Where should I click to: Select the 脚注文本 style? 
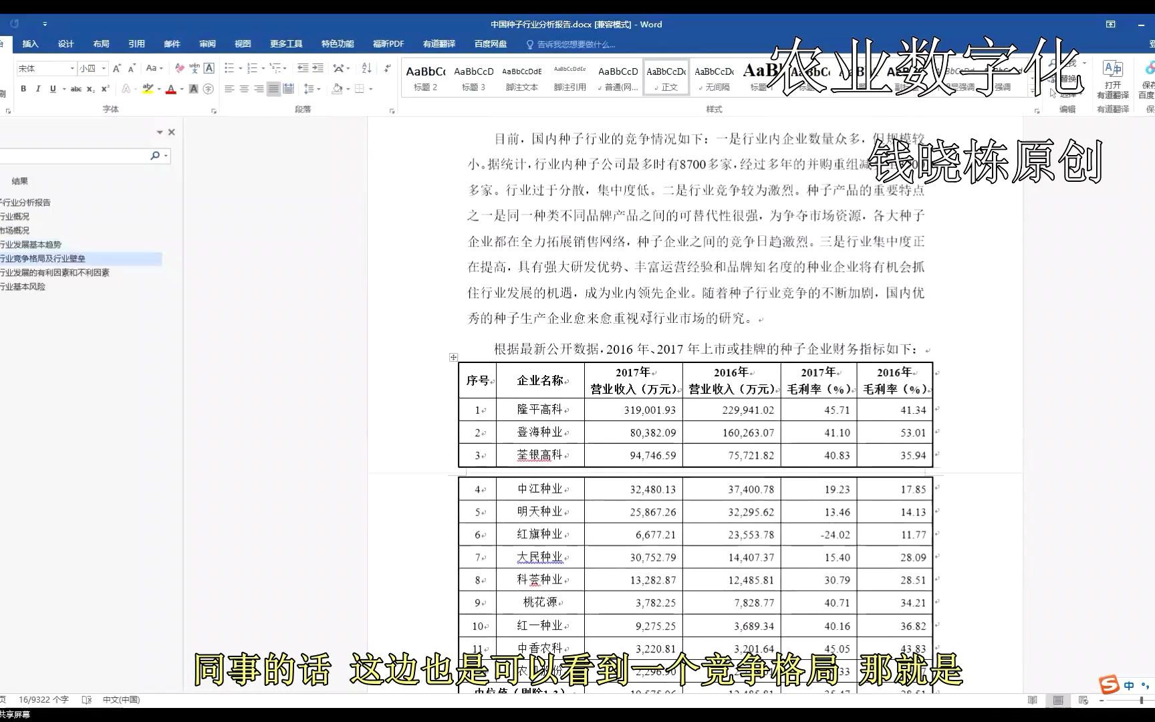521,78
